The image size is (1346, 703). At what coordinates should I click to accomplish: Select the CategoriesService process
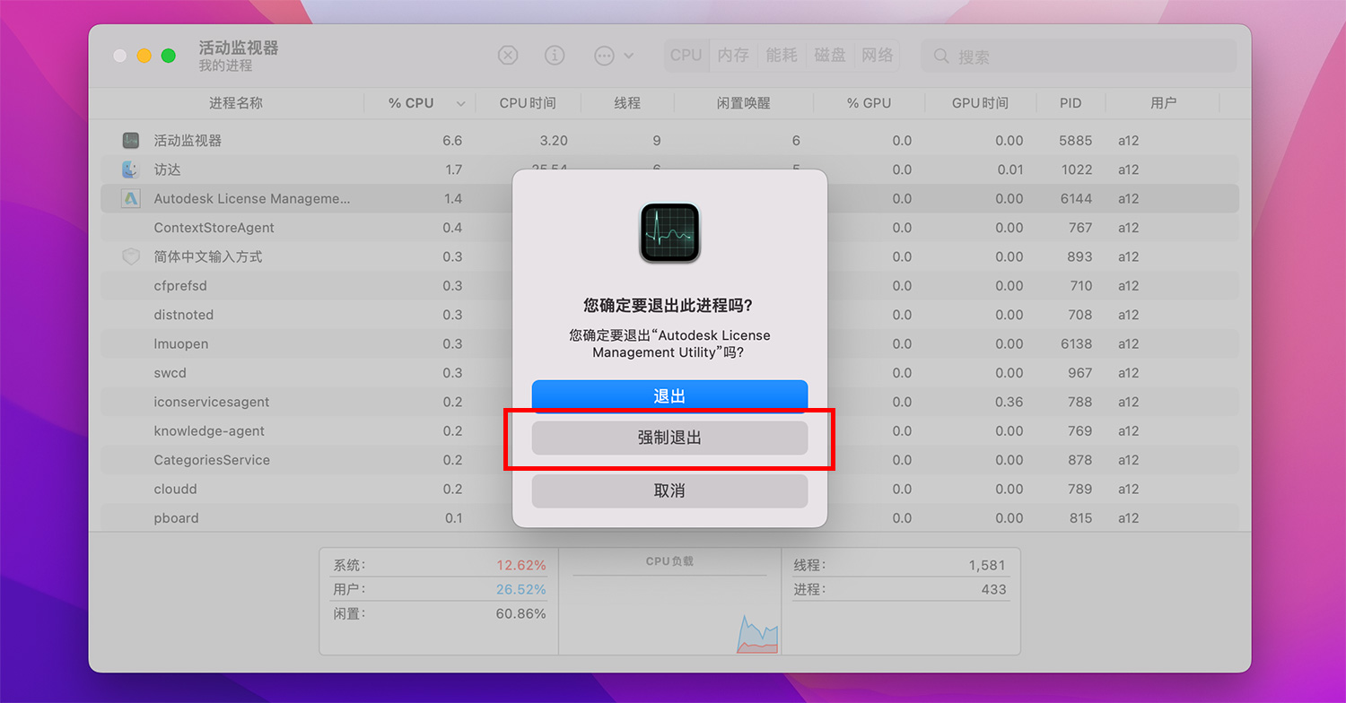(x=212, y=460)
